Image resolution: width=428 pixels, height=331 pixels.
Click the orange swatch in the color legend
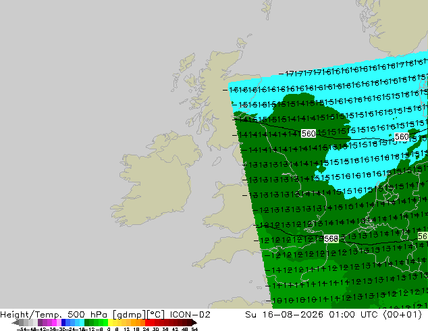[138, 322]
